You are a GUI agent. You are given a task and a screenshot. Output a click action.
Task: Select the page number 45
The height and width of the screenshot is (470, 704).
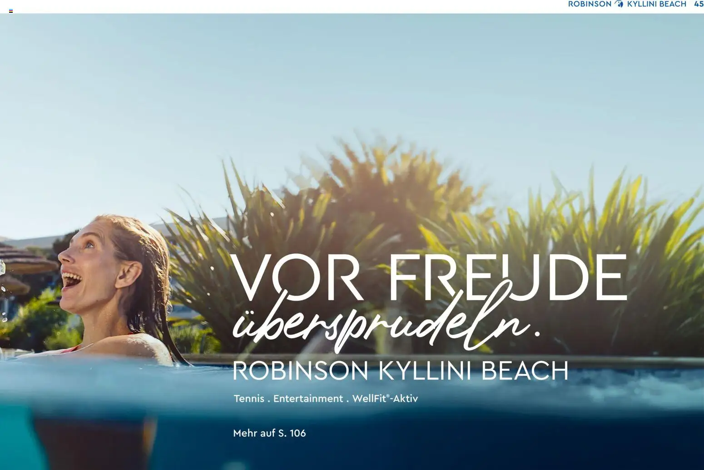point(699,4)
